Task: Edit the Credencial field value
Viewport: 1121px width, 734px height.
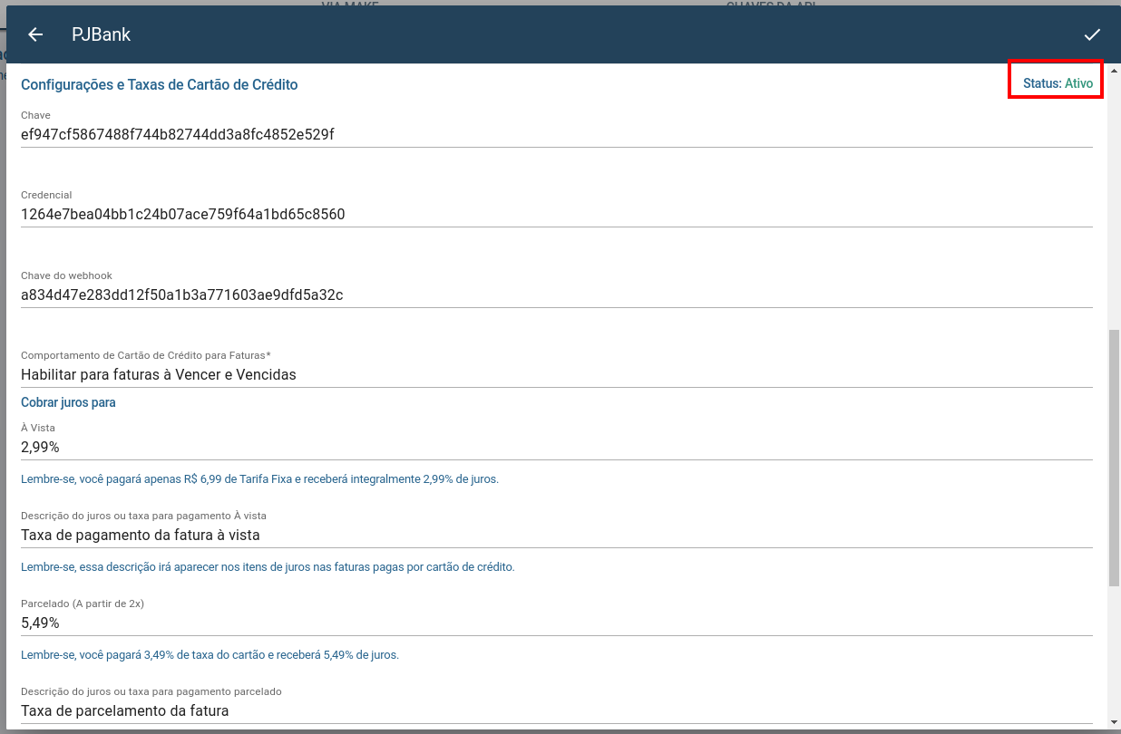Action: 556,215
